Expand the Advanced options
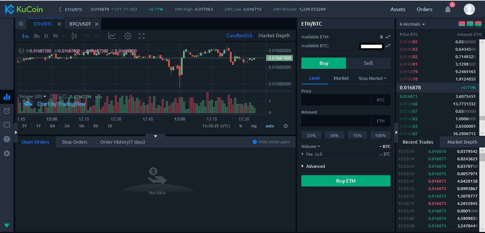 point(313,166)
